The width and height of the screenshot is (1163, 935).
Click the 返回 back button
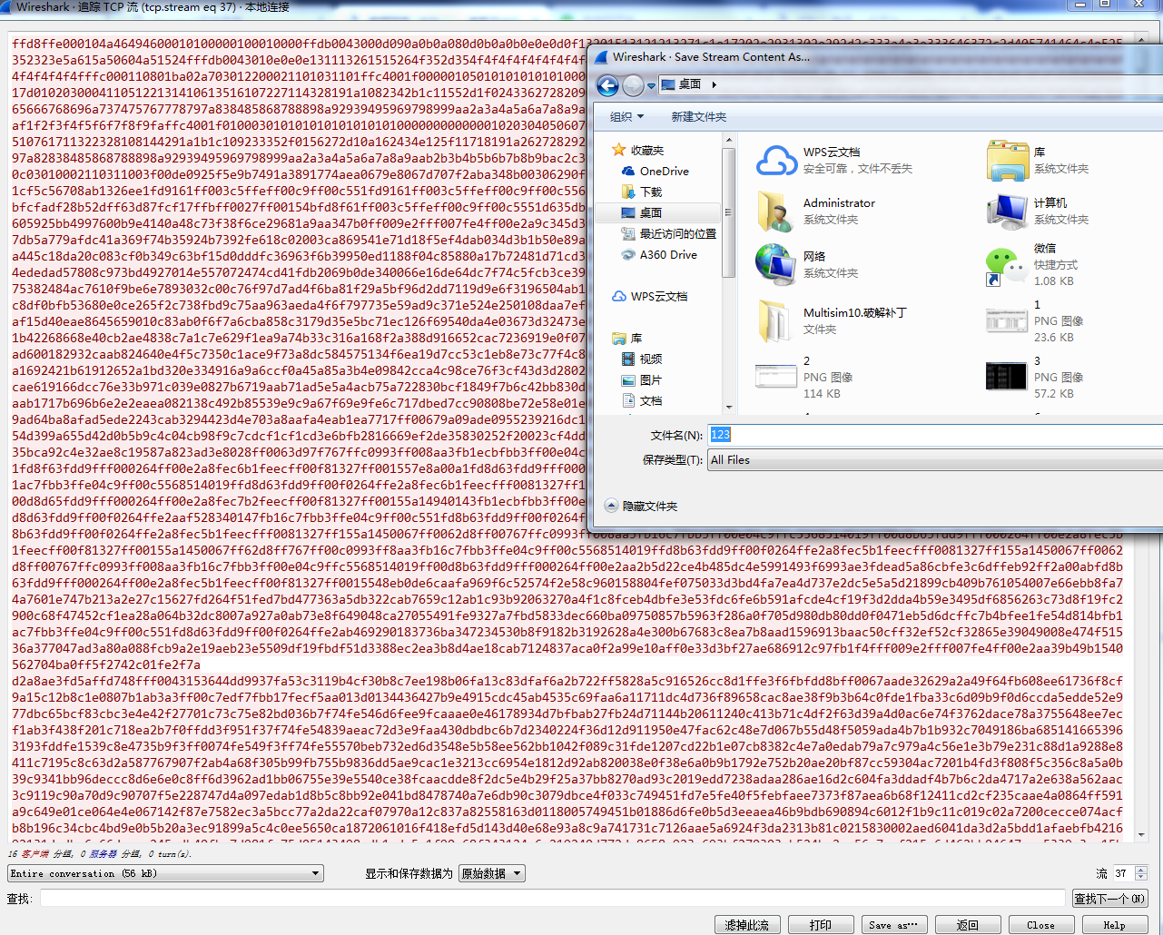(x=968, y=925)
